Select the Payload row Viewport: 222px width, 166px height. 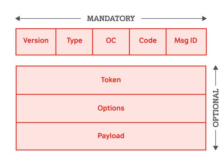[111, 136]
